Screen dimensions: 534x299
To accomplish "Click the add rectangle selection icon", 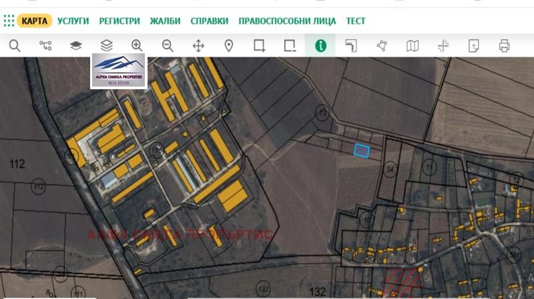I will (x=259, y=45).
